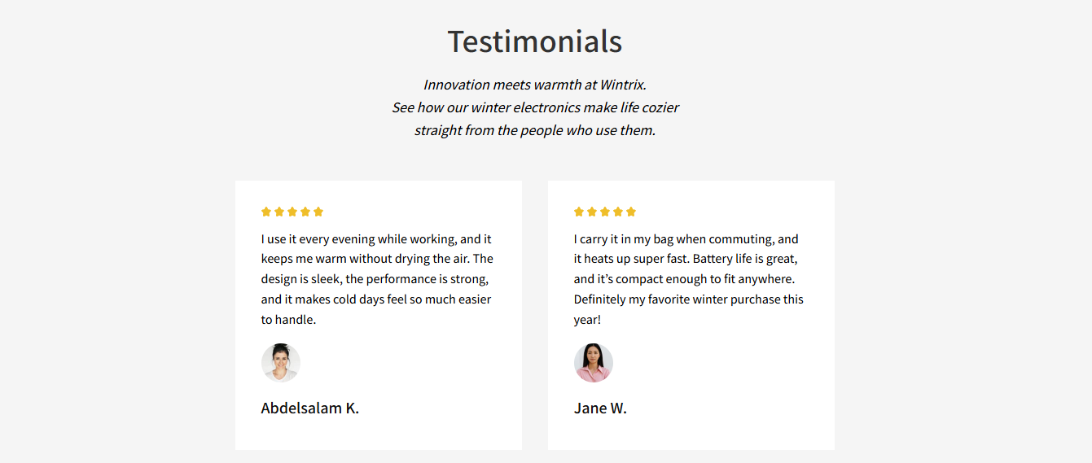
Task: Click the fifth star in Abdelsalam K.'s rating
Action: [x=318, y=212]
